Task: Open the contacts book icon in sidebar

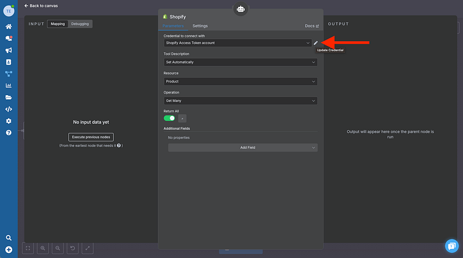Action: pyautogui.click(x=9, y=62)
